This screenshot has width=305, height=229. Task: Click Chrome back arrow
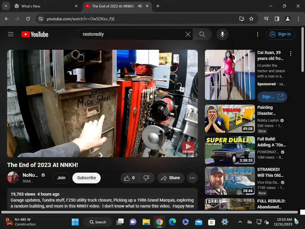pos(7,19)
